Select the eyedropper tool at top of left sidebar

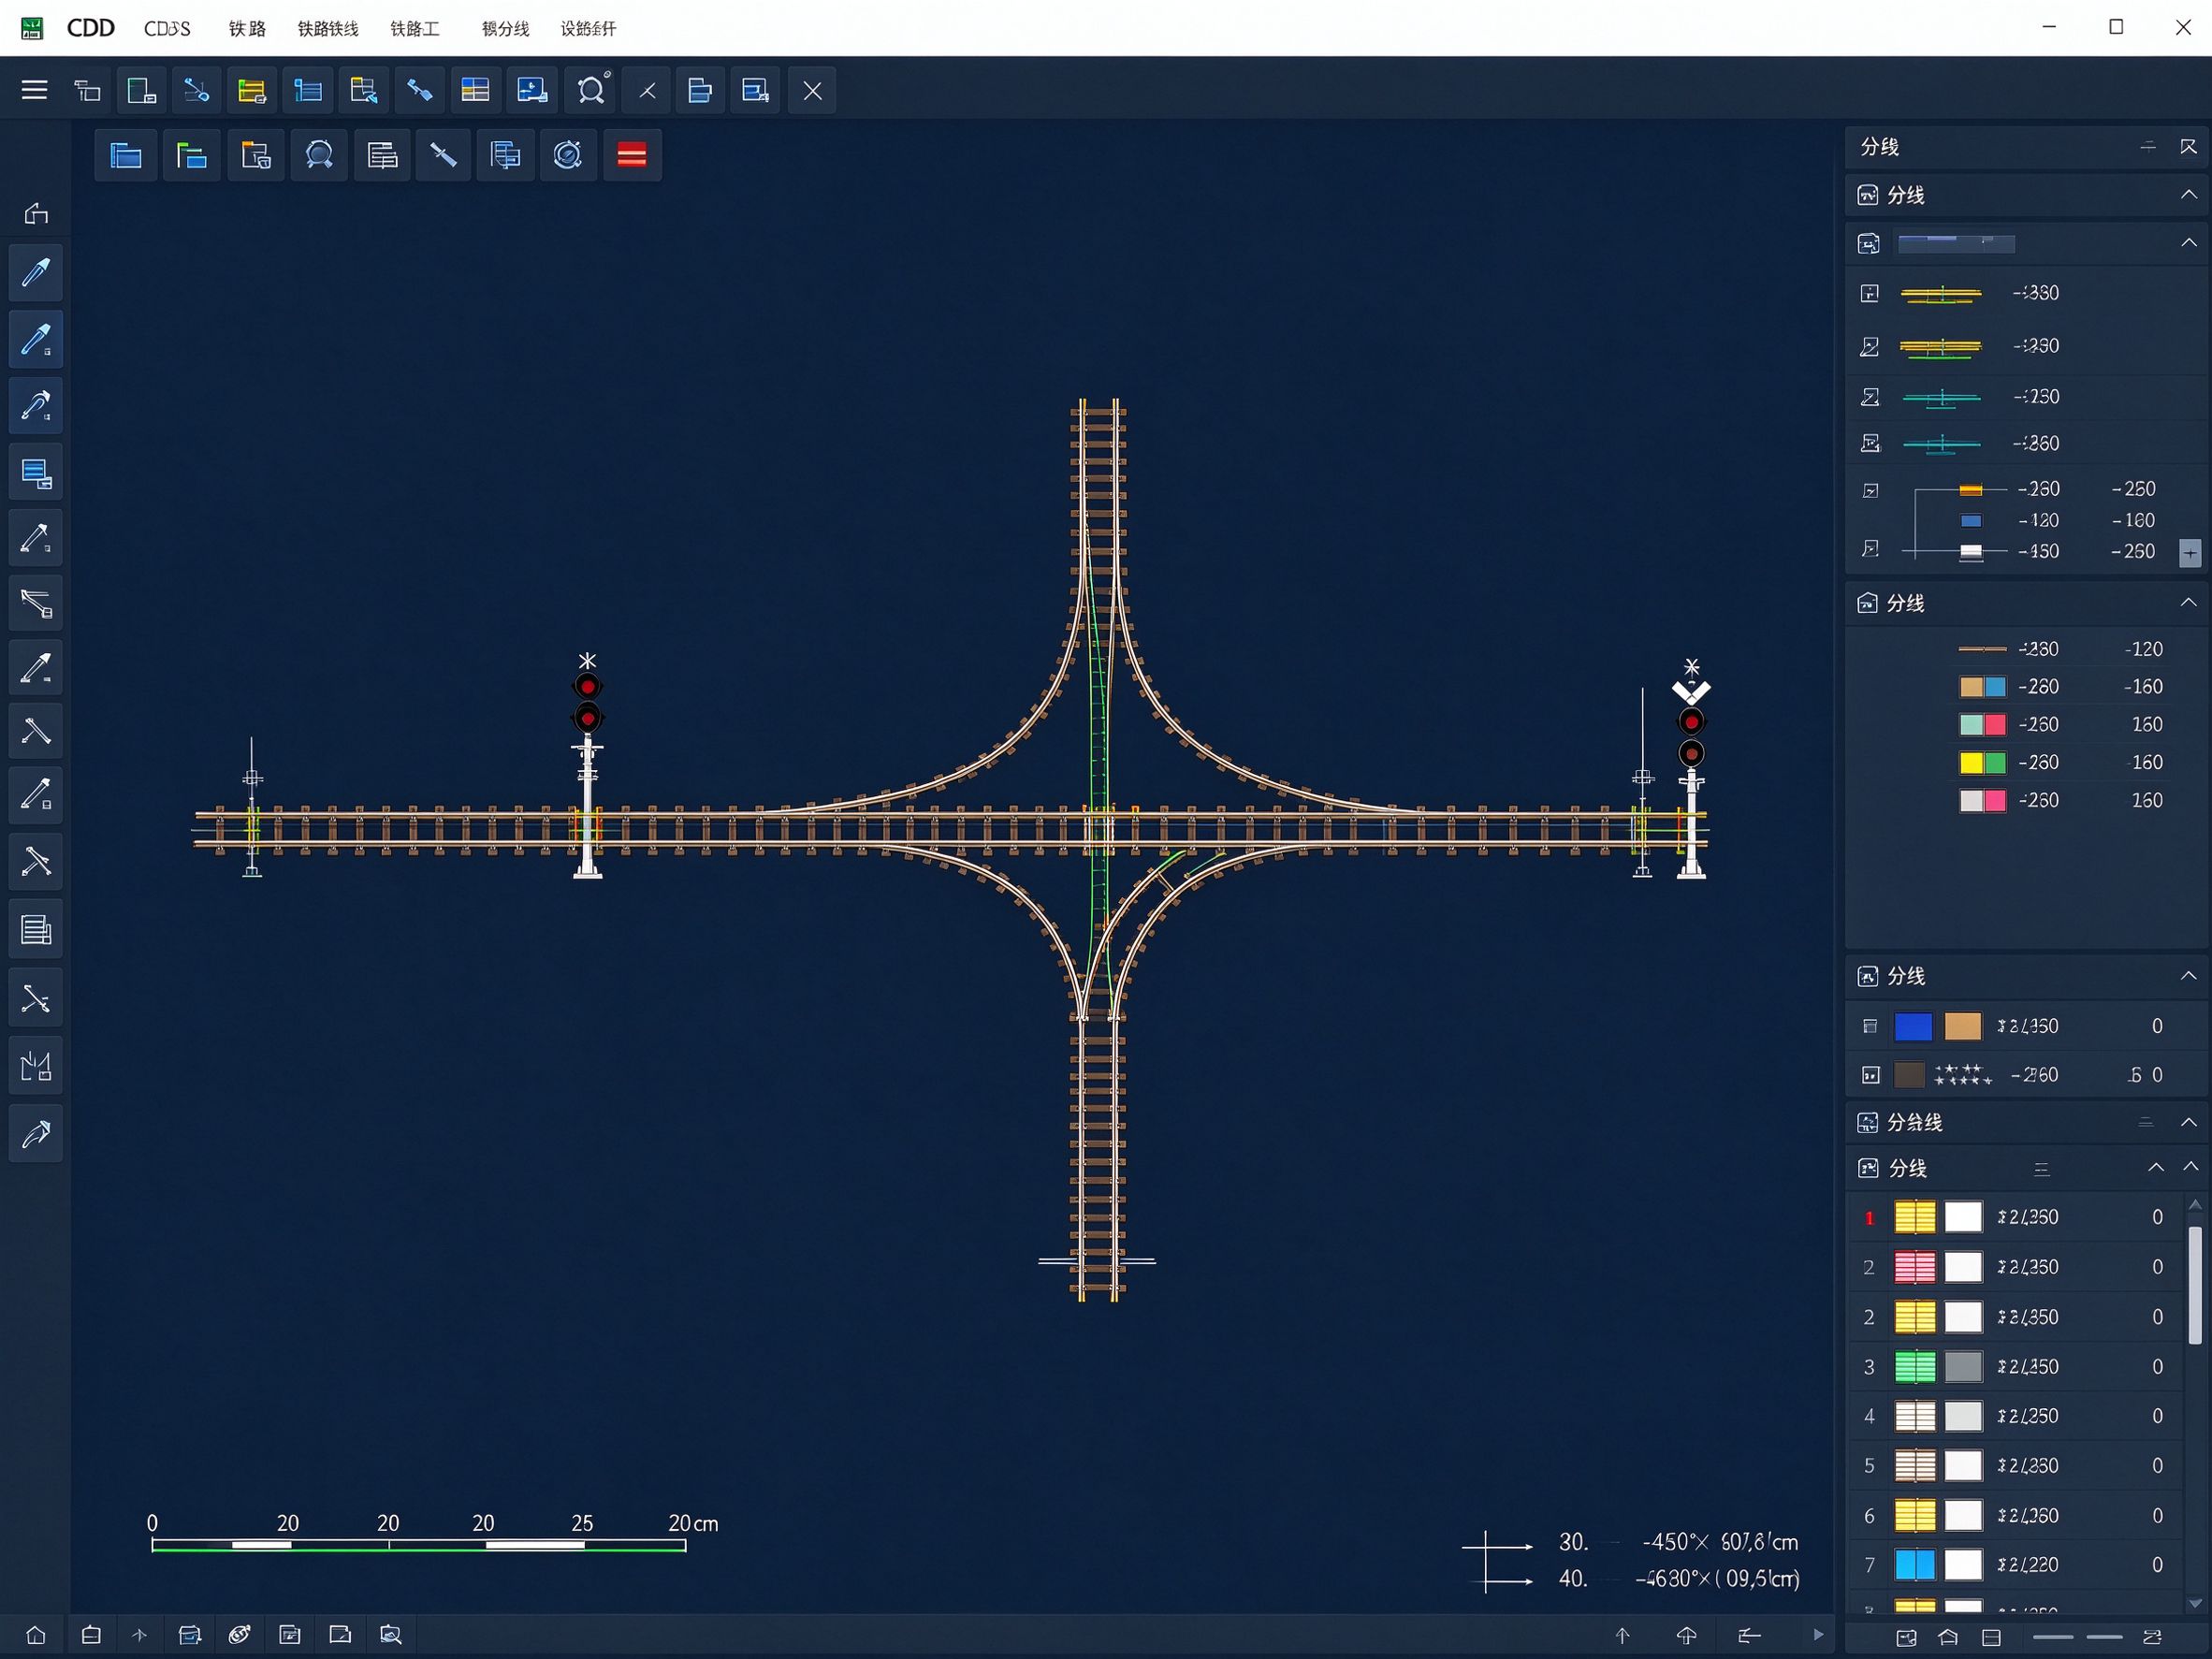36,272
